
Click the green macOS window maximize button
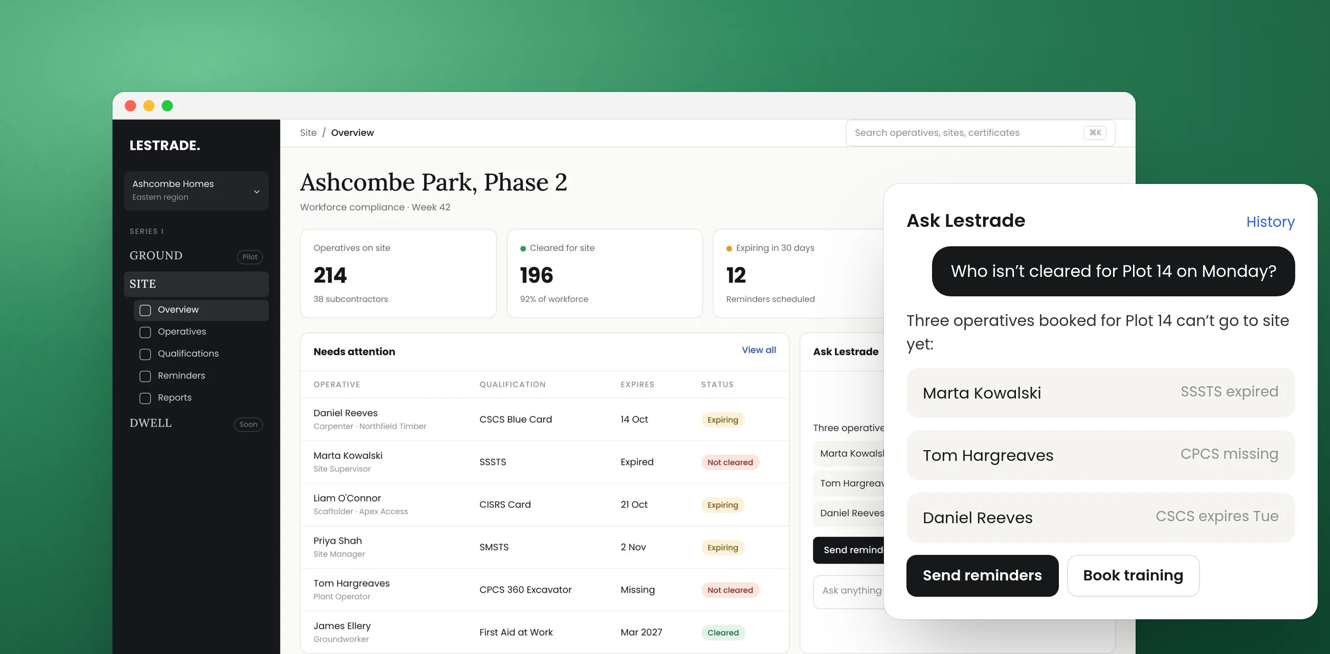(167, 106)
